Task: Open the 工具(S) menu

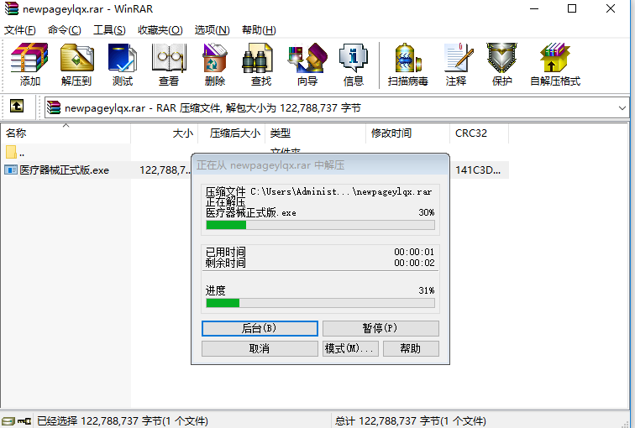Action: click(109, 30)
